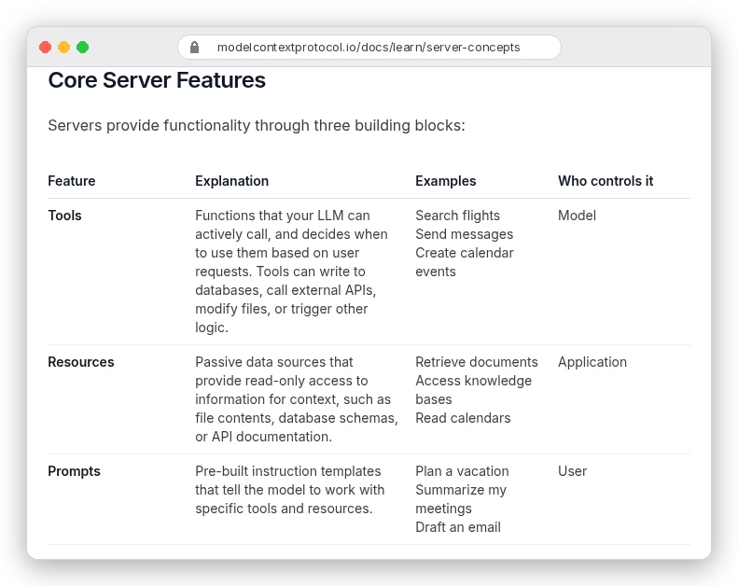Click the 'Draft an email' example
738x586 pixels.
(458, 527)
